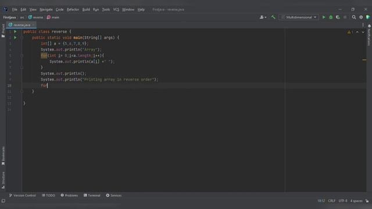Image resolution: width=372 pixels, height=209 pixels.
Task: Click the run gutter arrow beside the reverse class
Action: [15, 31]
